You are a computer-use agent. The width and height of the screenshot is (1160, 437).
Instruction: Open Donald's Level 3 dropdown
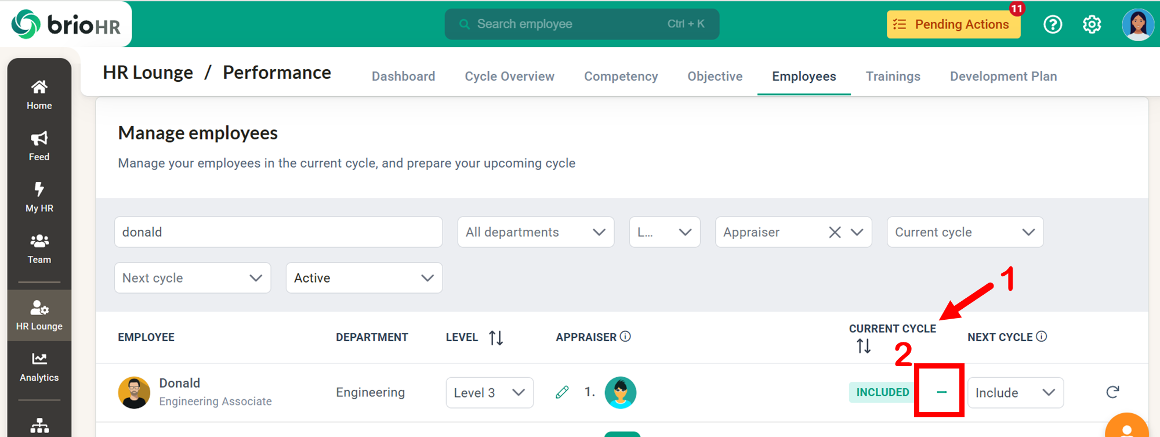point(489,393)
